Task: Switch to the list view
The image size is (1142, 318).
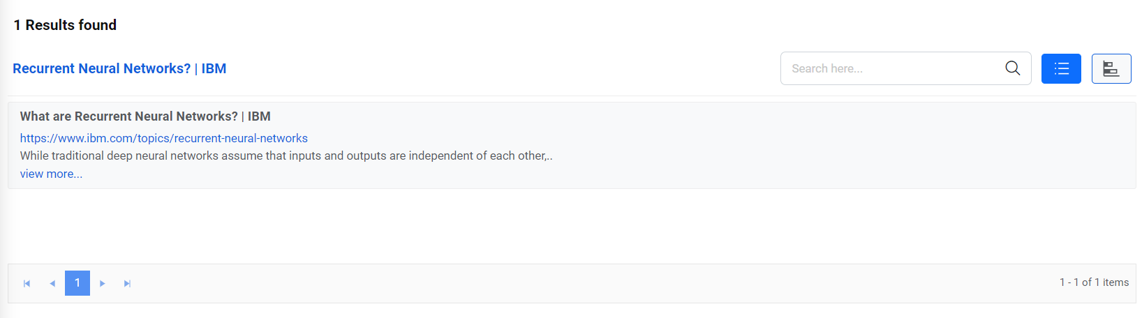Action: [1061, 68]
